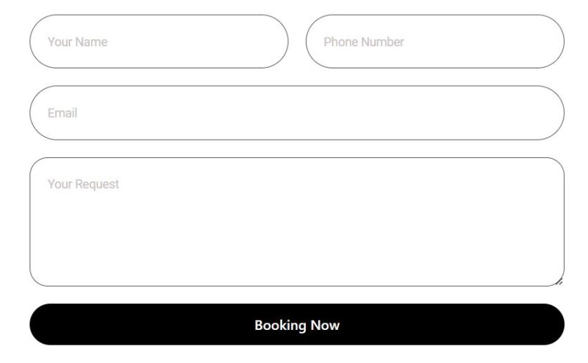The height and width of the screenshot is (363, 588).
Task: Place cursor in the phone field
Action: pyautogui.click(x=470, y=42)
